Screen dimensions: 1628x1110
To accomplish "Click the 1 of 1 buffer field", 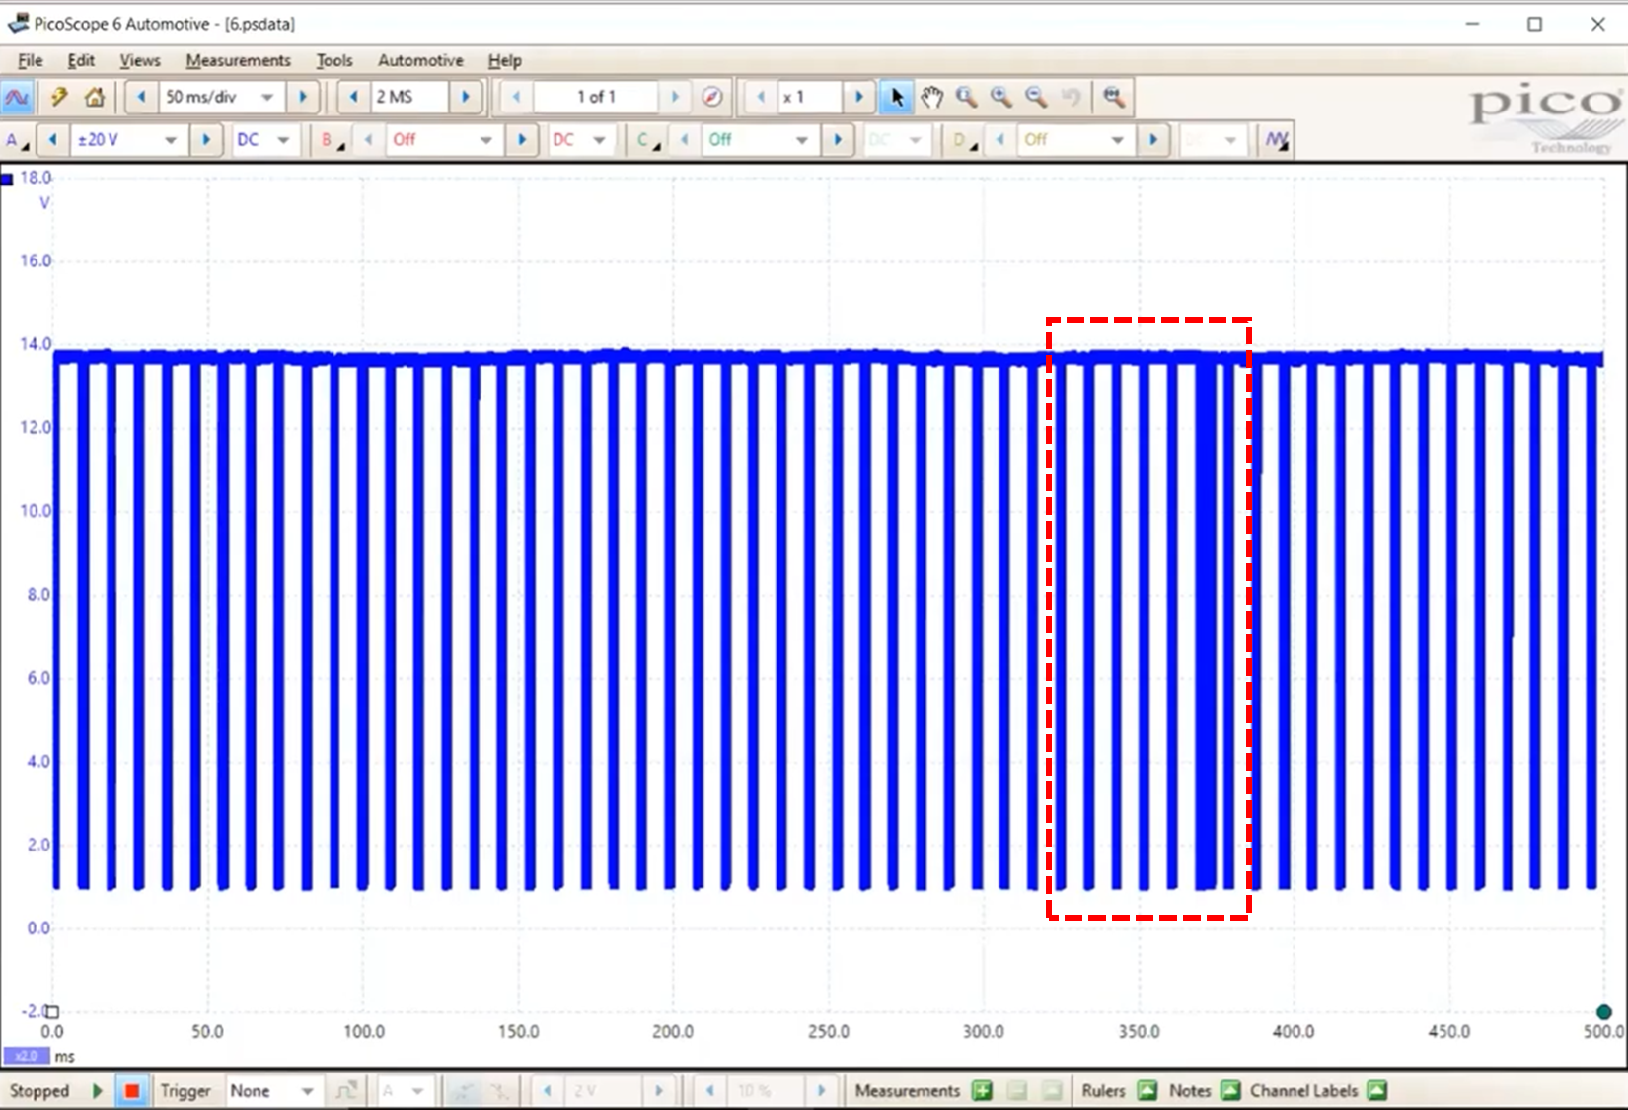I will (x=596, y=97).
